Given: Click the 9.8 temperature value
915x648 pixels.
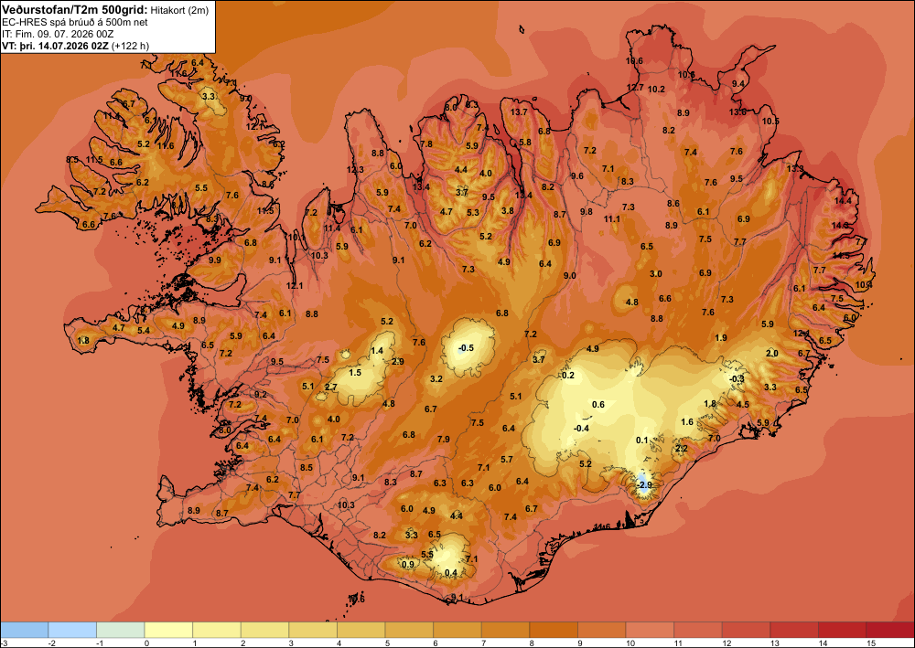Looking at the screenshot, I should click(586, 211).
